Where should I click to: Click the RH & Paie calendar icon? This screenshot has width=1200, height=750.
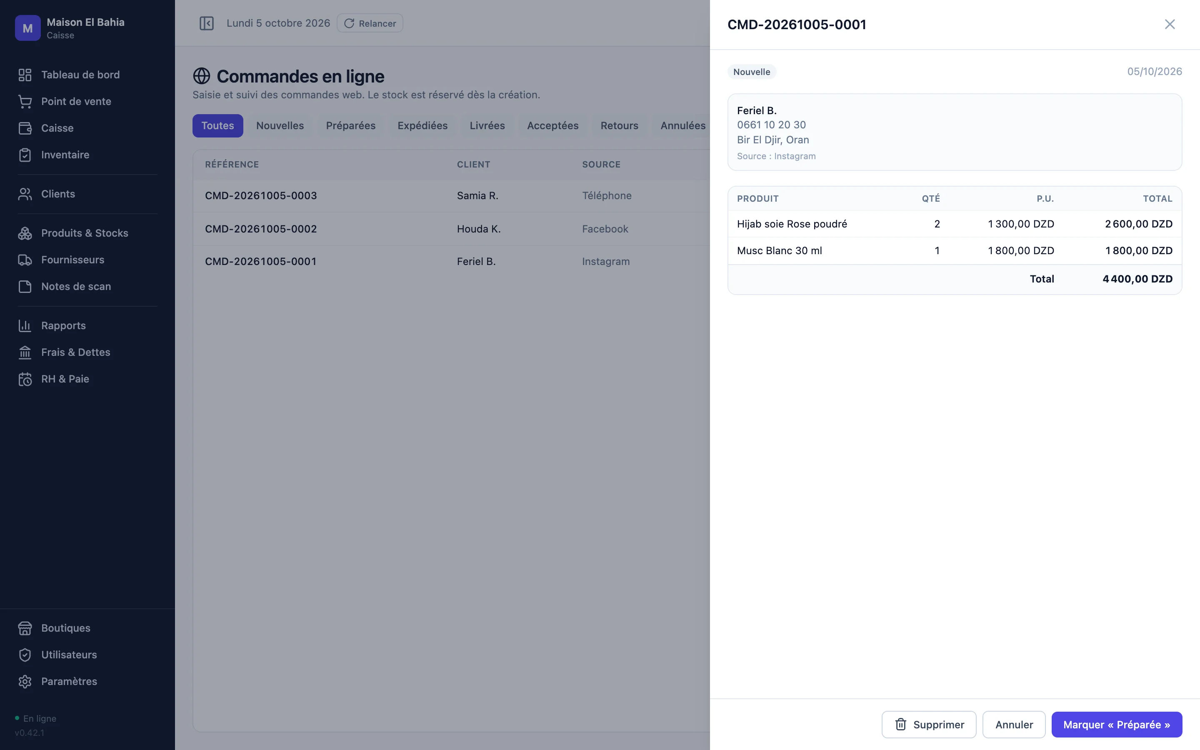25,379
